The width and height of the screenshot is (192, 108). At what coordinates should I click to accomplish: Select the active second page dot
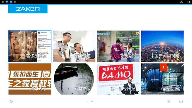click(x=92, y=101)
